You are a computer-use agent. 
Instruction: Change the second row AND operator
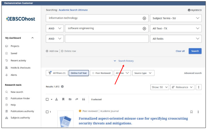click(x=55, y=28)
